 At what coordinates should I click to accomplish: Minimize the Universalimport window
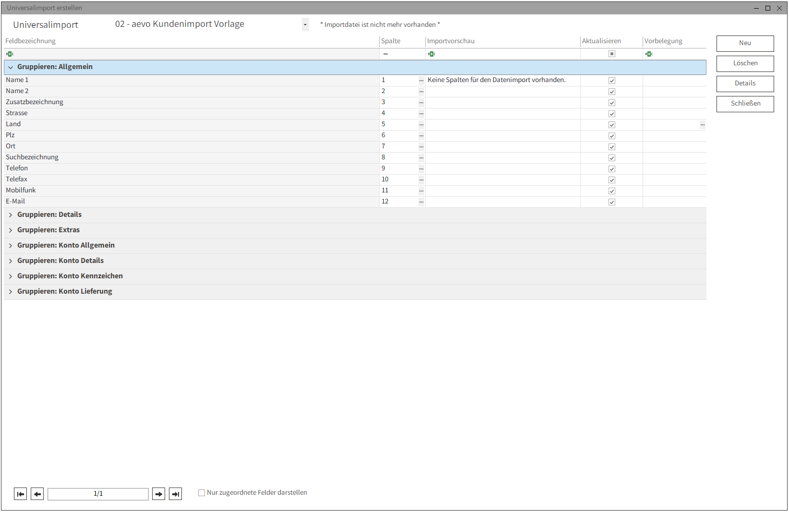click(x=756, y=8)
